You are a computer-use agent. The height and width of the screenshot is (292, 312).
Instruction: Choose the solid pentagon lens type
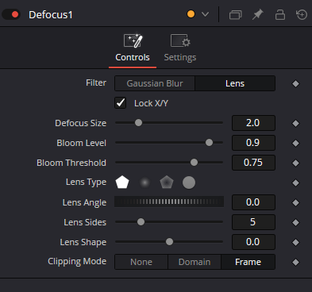(x=122, y=182)
